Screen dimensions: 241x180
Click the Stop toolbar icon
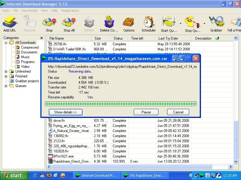[49, 24]
